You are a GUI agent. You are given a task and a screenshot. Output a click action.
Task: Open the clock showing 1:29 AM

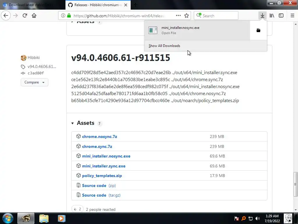click(272, 218)
